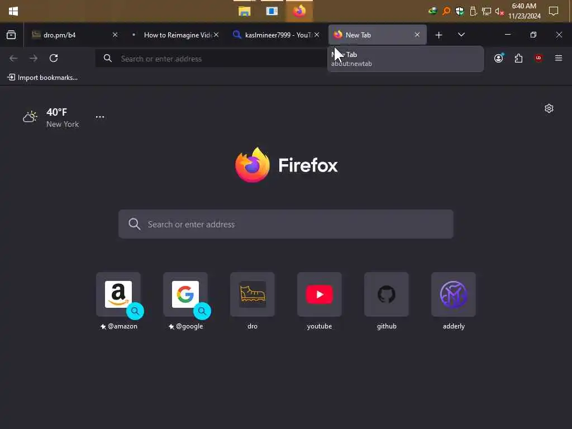The image size is (572, 429).
Task: Click the muted volume tray icon
Action: click(x=500, y=12)
